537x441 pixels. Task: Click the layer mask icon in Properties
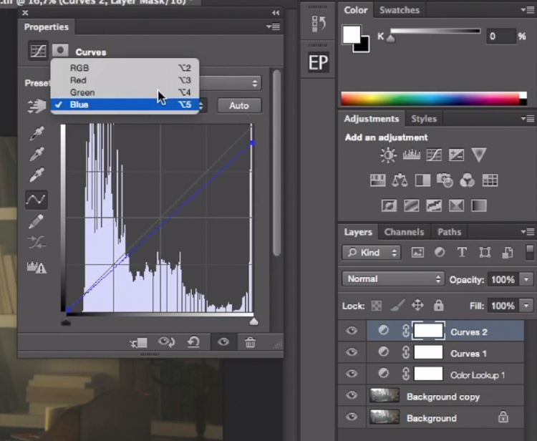tap(60, 50)
